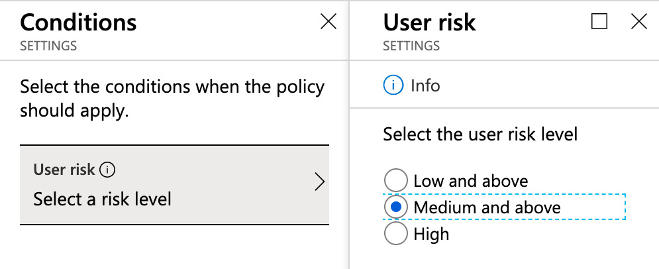
Task: Open the "Select a risk level" setting
Action: (103, 198)
